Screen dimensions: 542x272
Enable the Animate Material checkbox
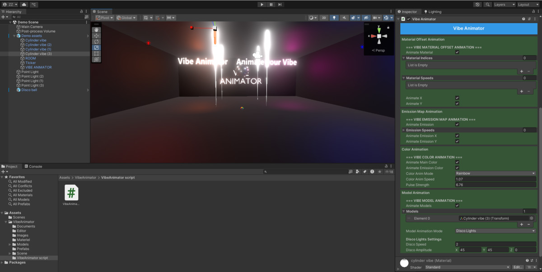click(457, 52)
